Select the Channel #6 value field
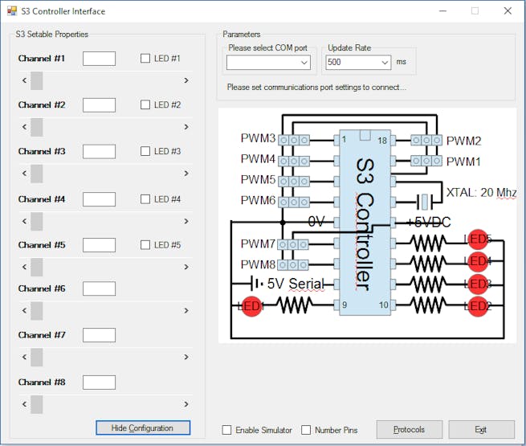This screenshot has height=446, width=526. click(x=99, y=288)
